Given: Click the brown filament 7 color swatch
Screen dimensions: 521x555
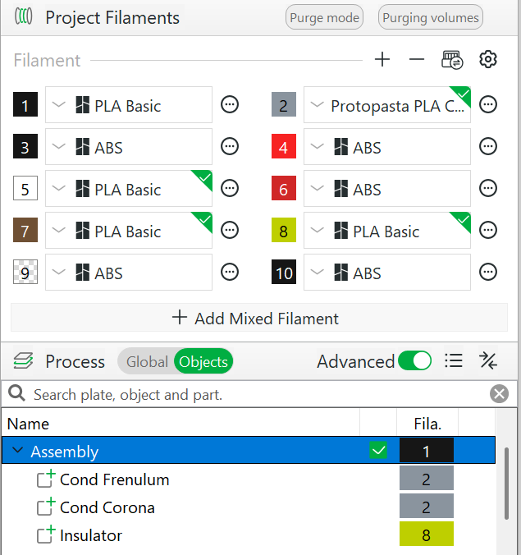Looking at the screenshot, I should [25, 230].
